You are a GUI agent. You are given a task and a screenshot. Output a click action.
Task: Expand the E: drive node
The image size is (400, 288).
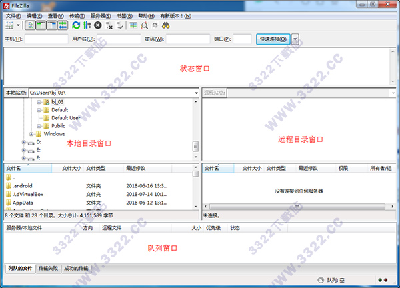24,150
